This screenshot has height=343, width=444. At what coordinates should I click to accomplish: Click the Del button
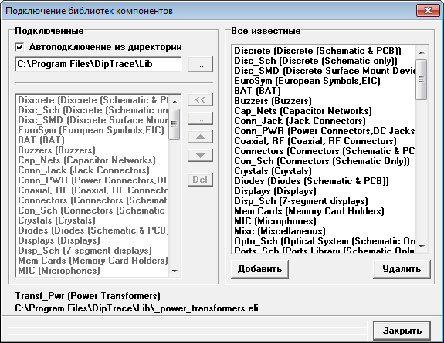(x=200, y=180)
